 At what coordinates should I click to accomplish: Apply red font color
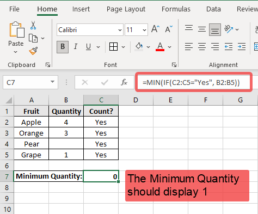[160, 47]
